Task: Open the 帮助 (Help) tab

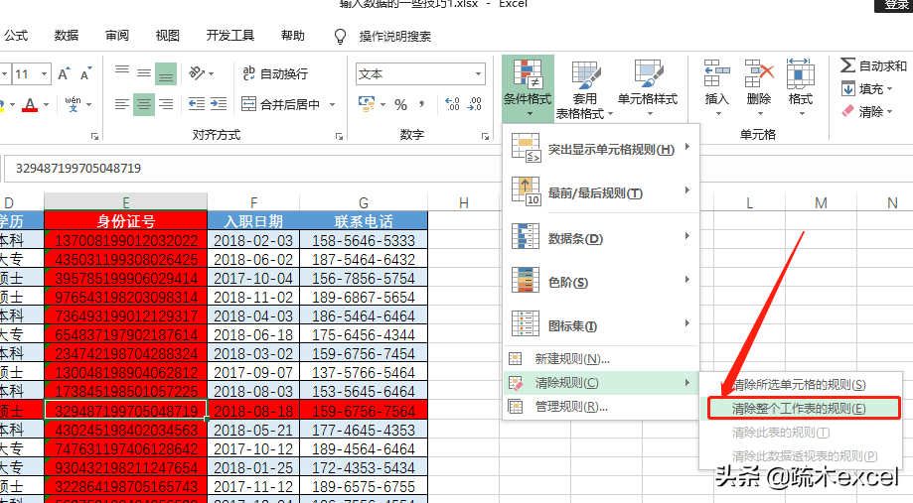Action: (293, 36)
